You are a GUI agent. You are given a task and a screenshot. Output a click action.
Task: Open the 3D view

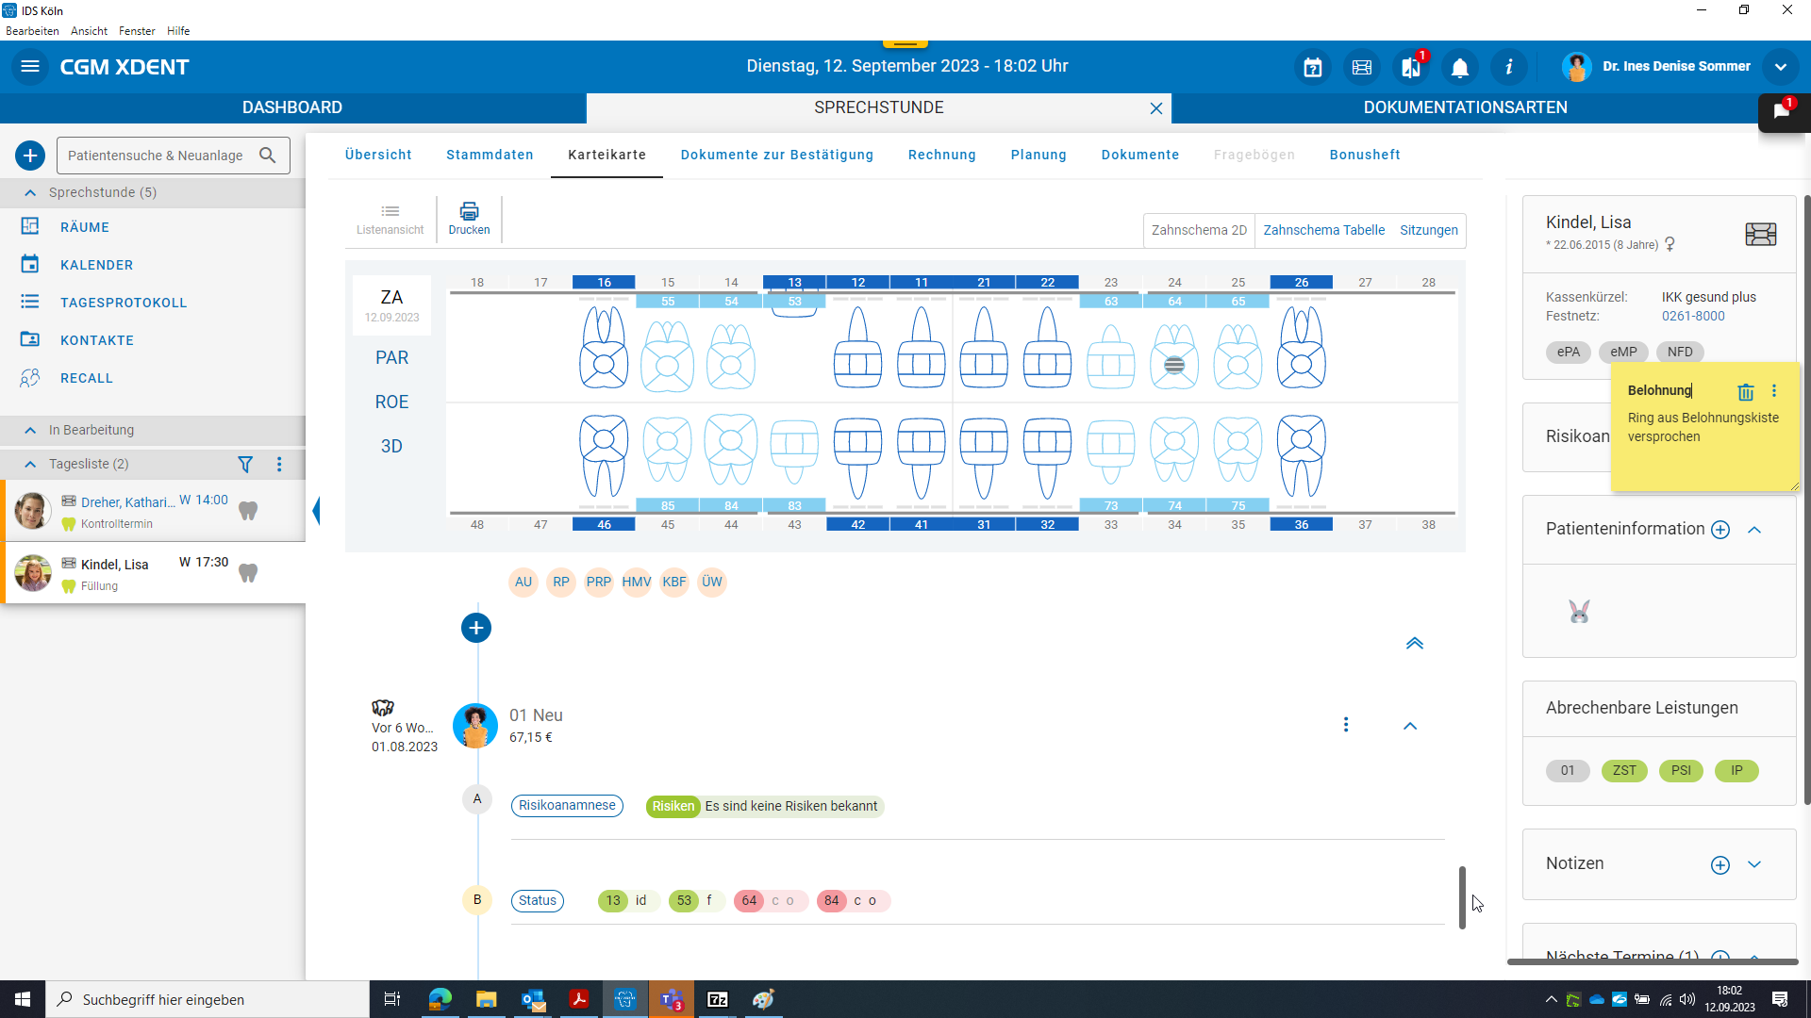point(391,446)
